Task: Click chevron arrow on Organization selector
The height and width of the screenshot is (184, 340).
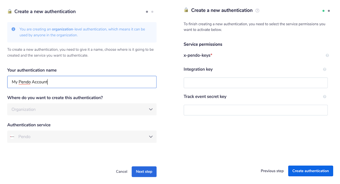Action: click(x=151, y=109)
